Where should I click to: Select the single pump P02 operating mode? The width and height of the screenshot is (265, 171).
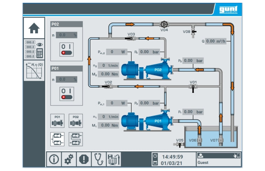tap(75, 121)
